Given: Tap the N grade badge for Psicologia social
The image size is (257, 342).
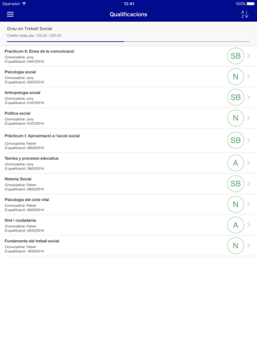Looking at the screenshot, I should (x=236, y=77).
